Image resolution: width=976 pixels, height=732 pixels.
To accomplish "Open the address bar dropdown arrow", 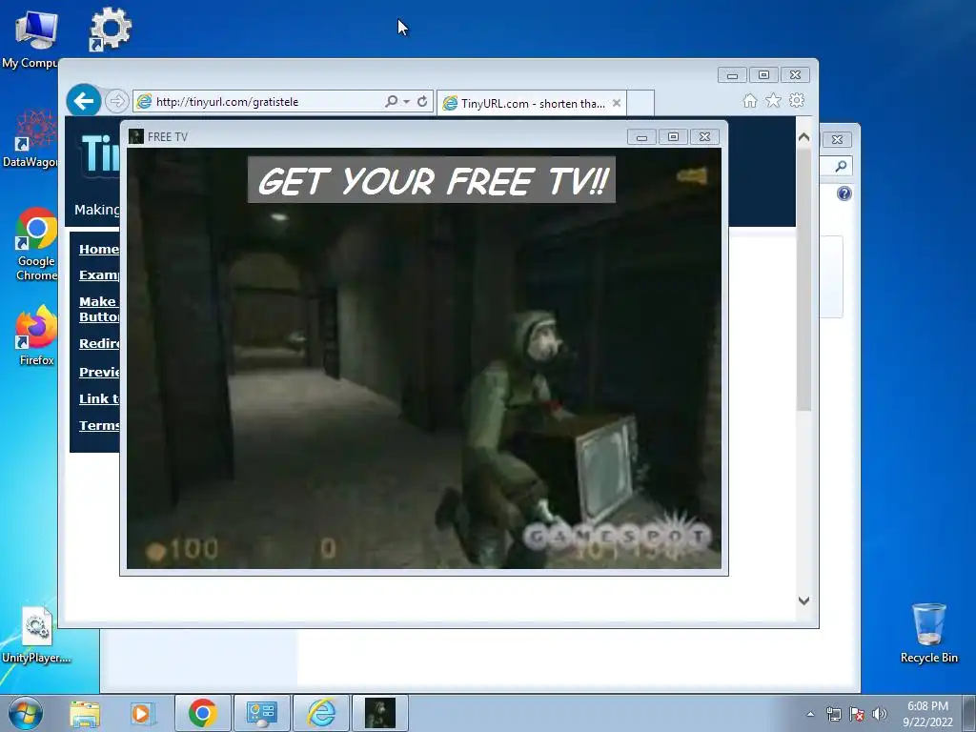I will (x=406, y=101).
